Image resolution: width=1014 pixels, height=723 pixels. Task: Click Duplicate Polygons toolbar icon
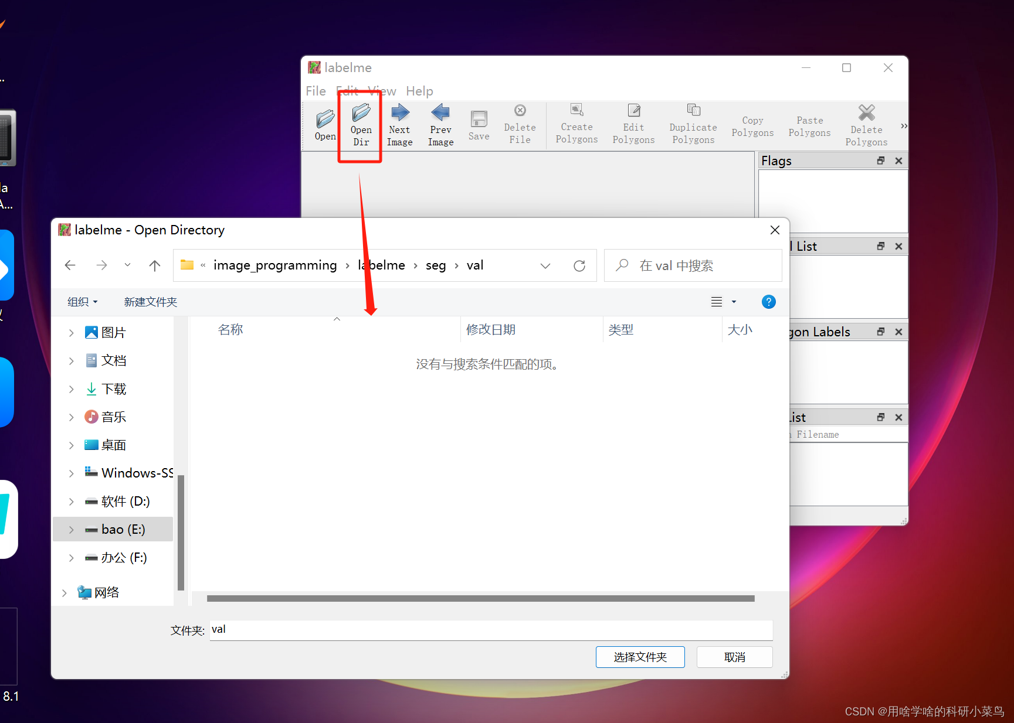click(x=693, y=125)
